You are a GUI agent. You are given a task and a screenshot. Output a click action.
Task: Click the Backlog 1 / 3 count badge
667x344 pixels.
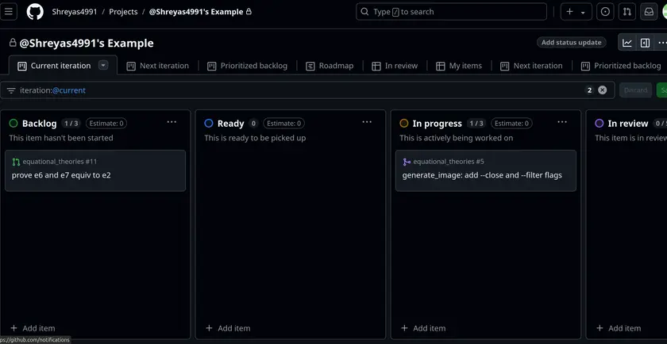click(71, 124)
